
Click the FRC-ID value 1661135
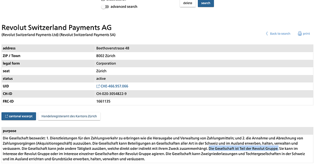[103, 101]
